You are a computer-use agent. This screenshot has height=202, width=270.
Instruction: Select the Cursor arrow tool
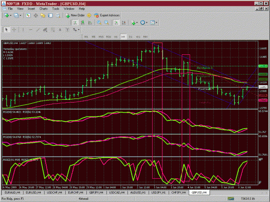[x=6, y=30]
